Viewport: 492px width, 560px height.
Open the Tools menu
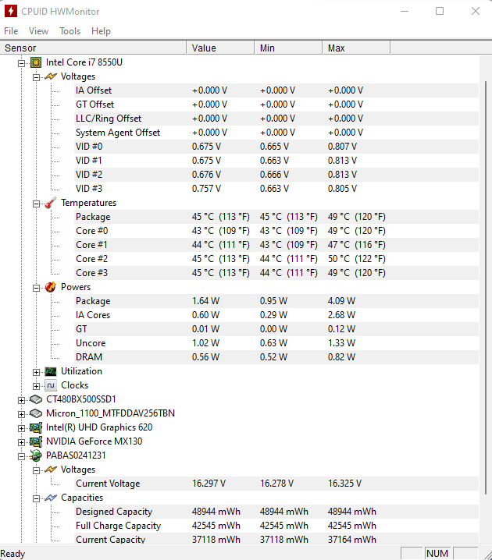pyautogui.click(x=70, y=31)
